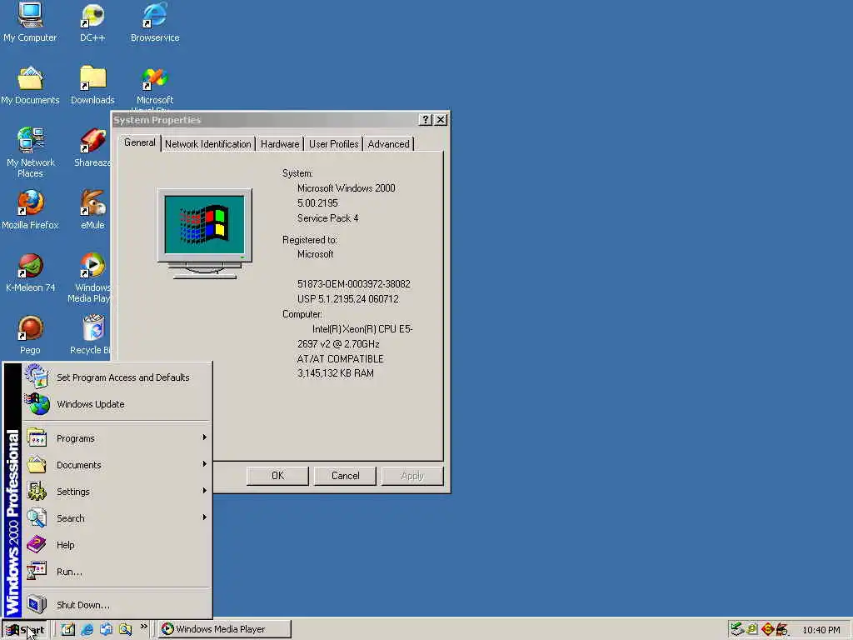The width and height of the screenshot is (853, 640).
Task: Switch to the Advanced tab
Action: [388, 144]
